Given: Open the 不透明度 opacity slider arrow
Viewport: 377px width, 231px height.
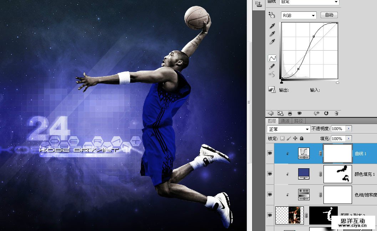Looking at the screenshot, I should tap(348, 129).
